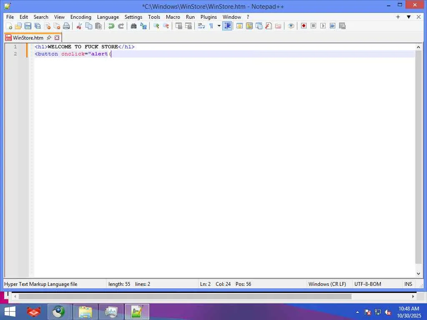Toggle the highlighted indent guide button
The height and width of the screenshot is (320, 427).
point(227,26)
